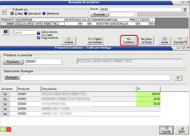Select the Codigo sort radio button
This screenshot has height=136, width=190.
(12, 13)
